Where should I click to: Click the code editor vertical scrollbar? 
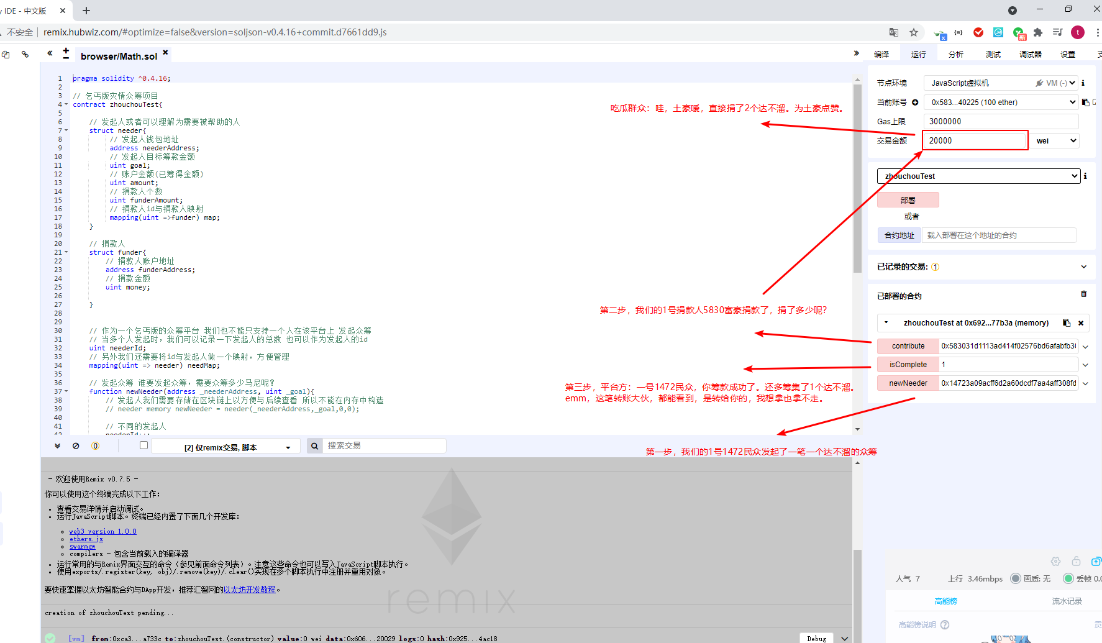[x=857, y=179]
